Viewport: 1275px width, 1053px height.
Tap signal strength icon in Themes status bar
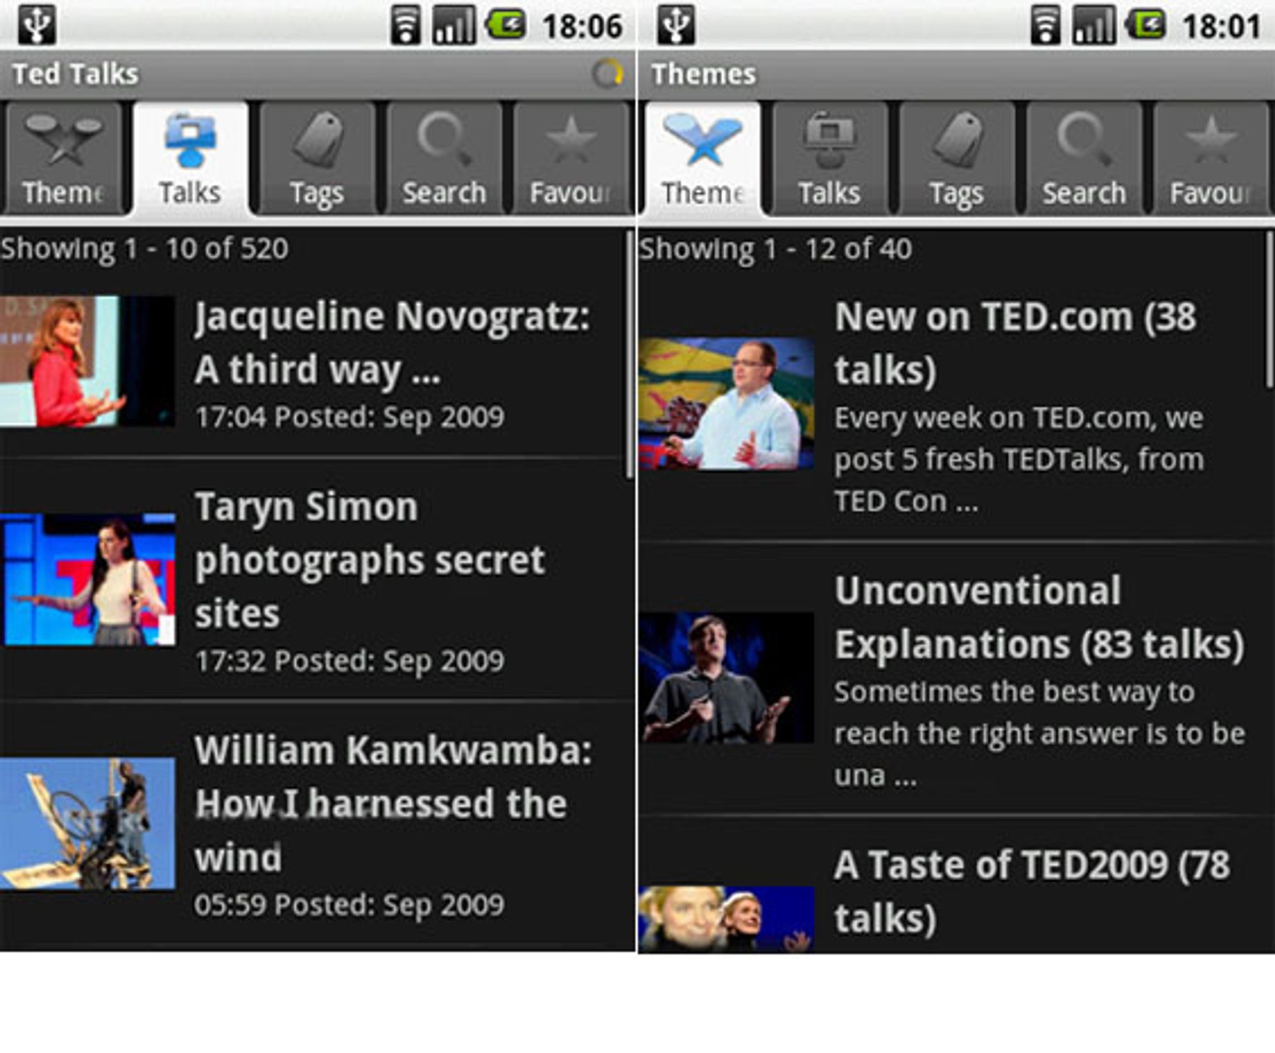click(x=1094, y=25)
